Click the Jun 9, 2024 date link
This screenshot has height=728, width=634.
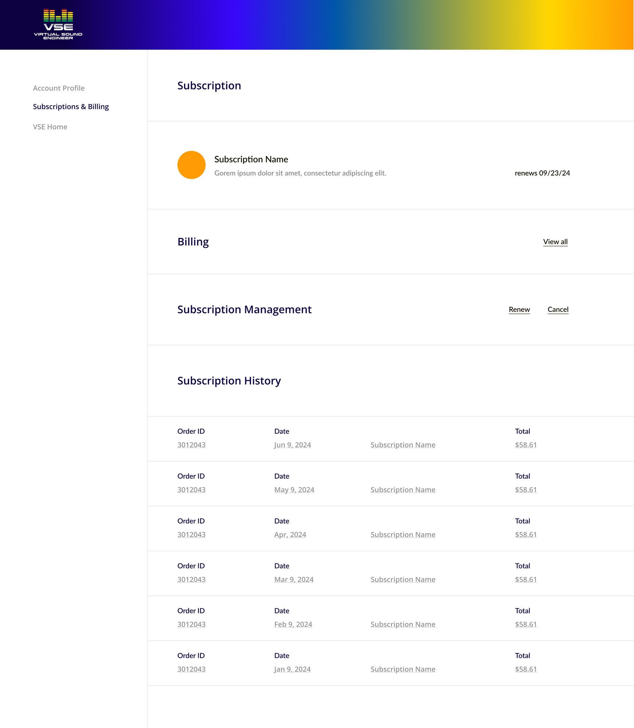point(292,445)
